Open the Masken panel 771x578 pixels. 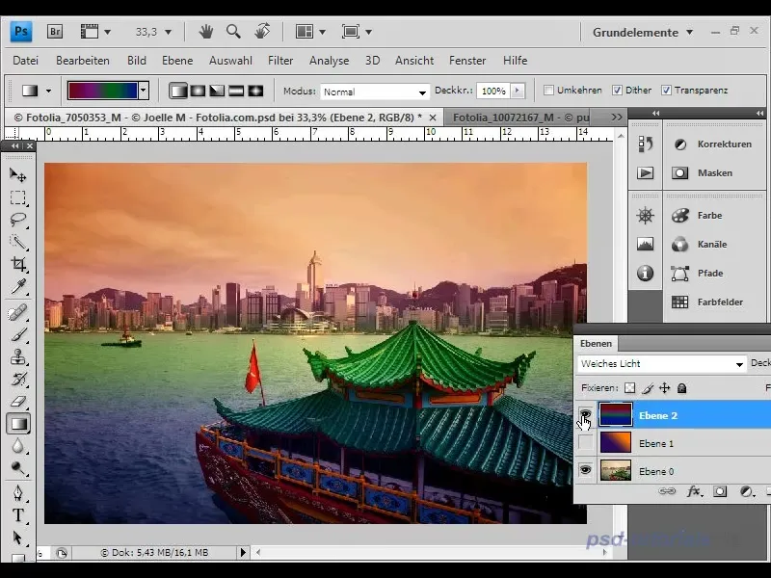715,173
